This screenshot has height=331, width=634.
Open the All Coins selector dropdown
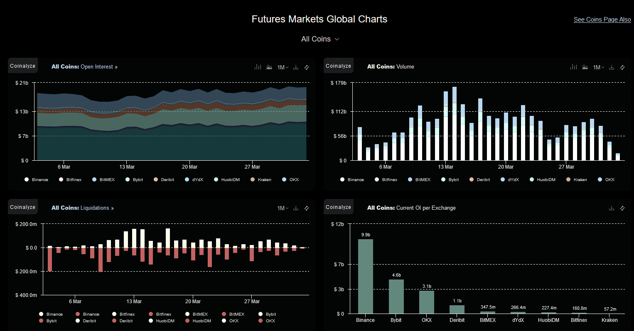[x=320, y=39]
